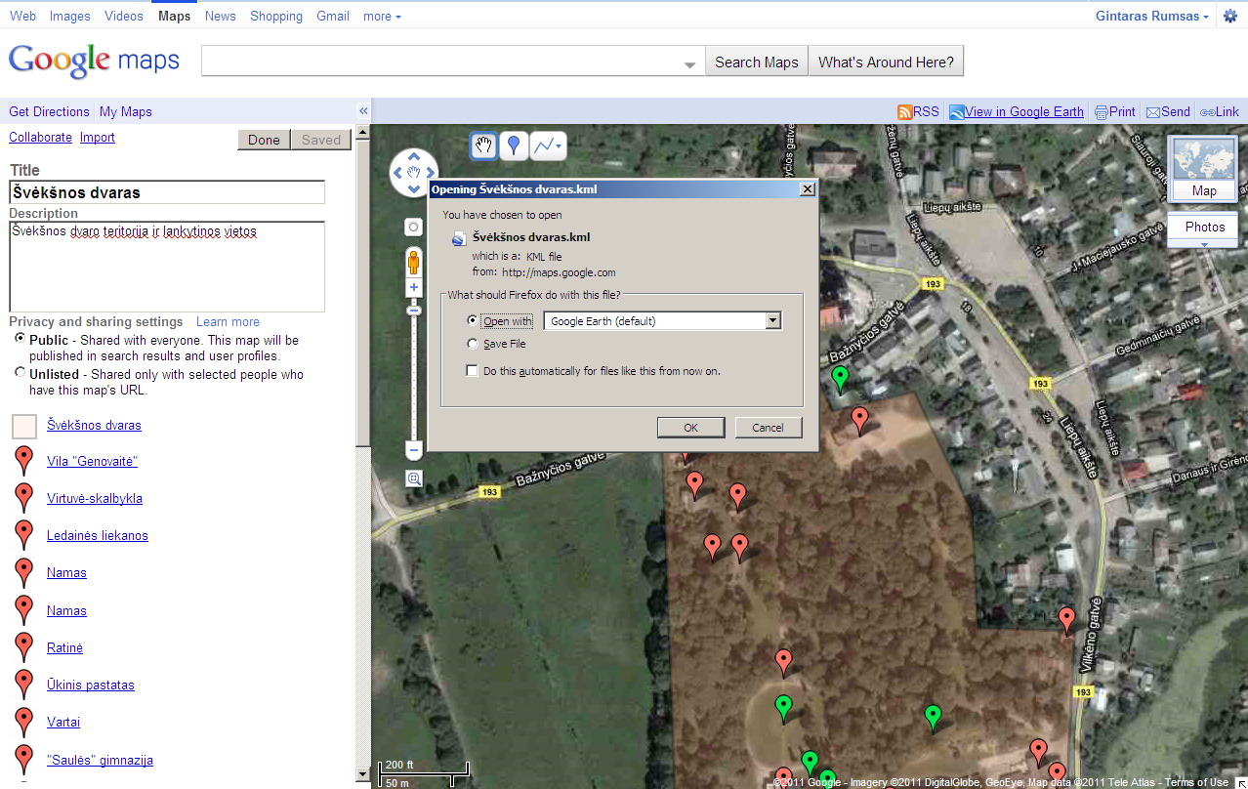Viewport: 1248px width, 789px height.
Task: Click the map zoom slider handle
Action: pos(414,311)
